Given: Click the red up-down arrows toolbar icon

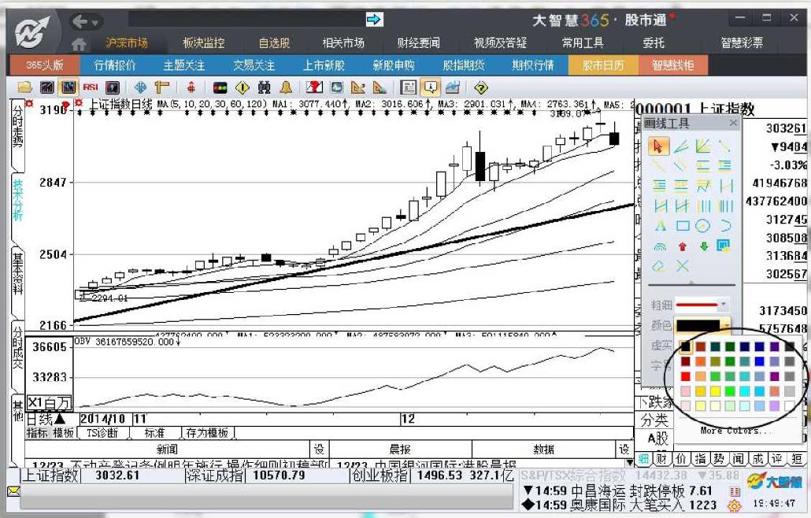Looking at the screenshot, I should tap(191, 87).
